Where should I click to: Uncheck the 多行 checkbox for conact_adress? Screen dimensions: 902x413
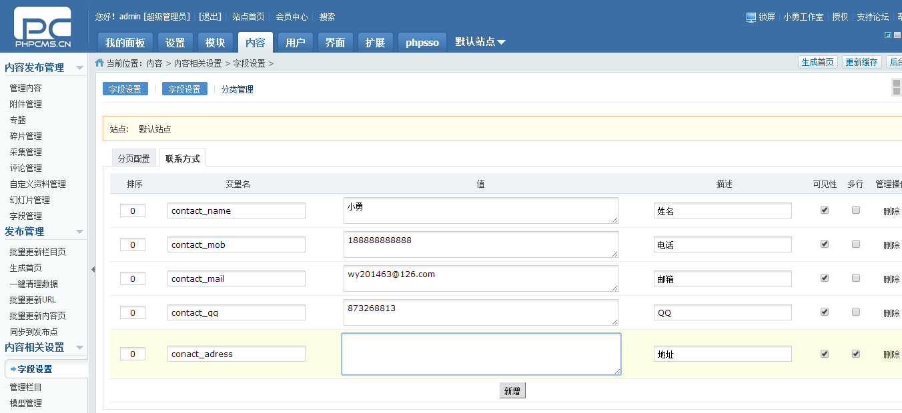coord(855,354)
